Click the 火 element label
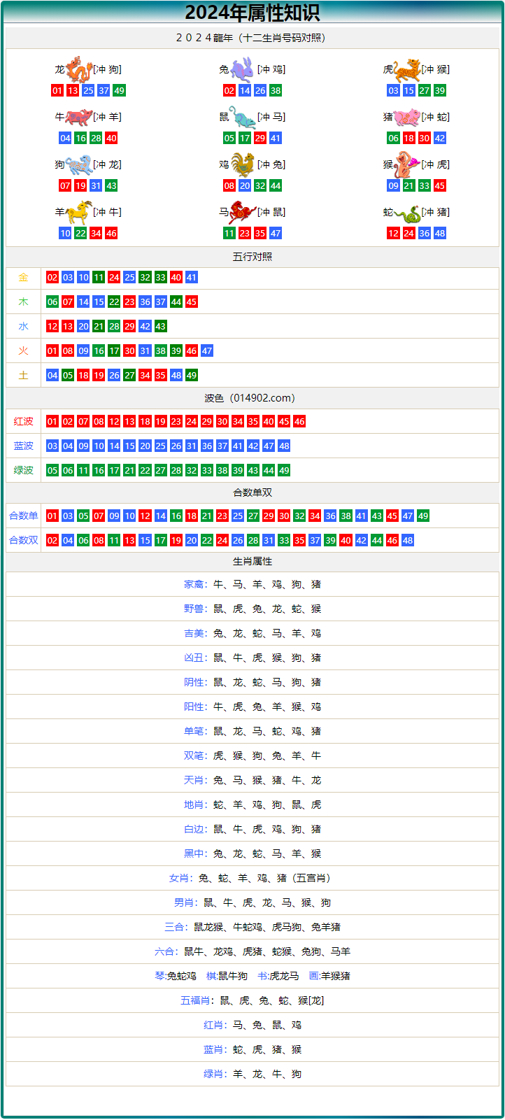This screenshot has width=505, height=1120. [24, 350]
